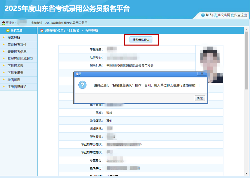Close the 提示 dialog with X
Screen dimensions: 250x178
[x=202, y=74]
